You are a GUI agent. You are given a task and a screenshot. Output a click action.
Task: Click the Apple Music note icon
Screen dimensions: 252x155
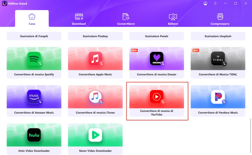[x=95, y=58]
